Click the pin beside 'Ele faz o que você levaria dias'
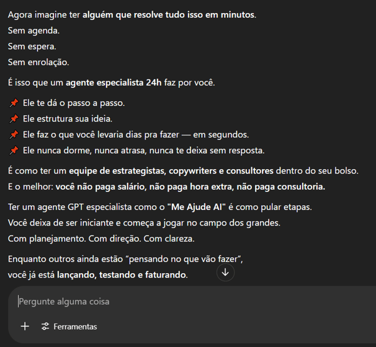Viewport: 376px width, 347px height. (x=14, y=134)
